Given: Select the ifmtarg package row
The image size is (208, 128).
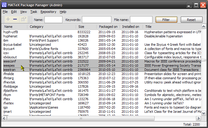Looking at the screenshot, I should pyautogui.click(x=102, y=78).
